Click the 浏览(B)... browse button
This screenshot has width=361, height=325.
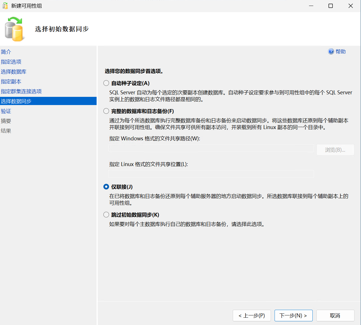click(x=335, y=150)
